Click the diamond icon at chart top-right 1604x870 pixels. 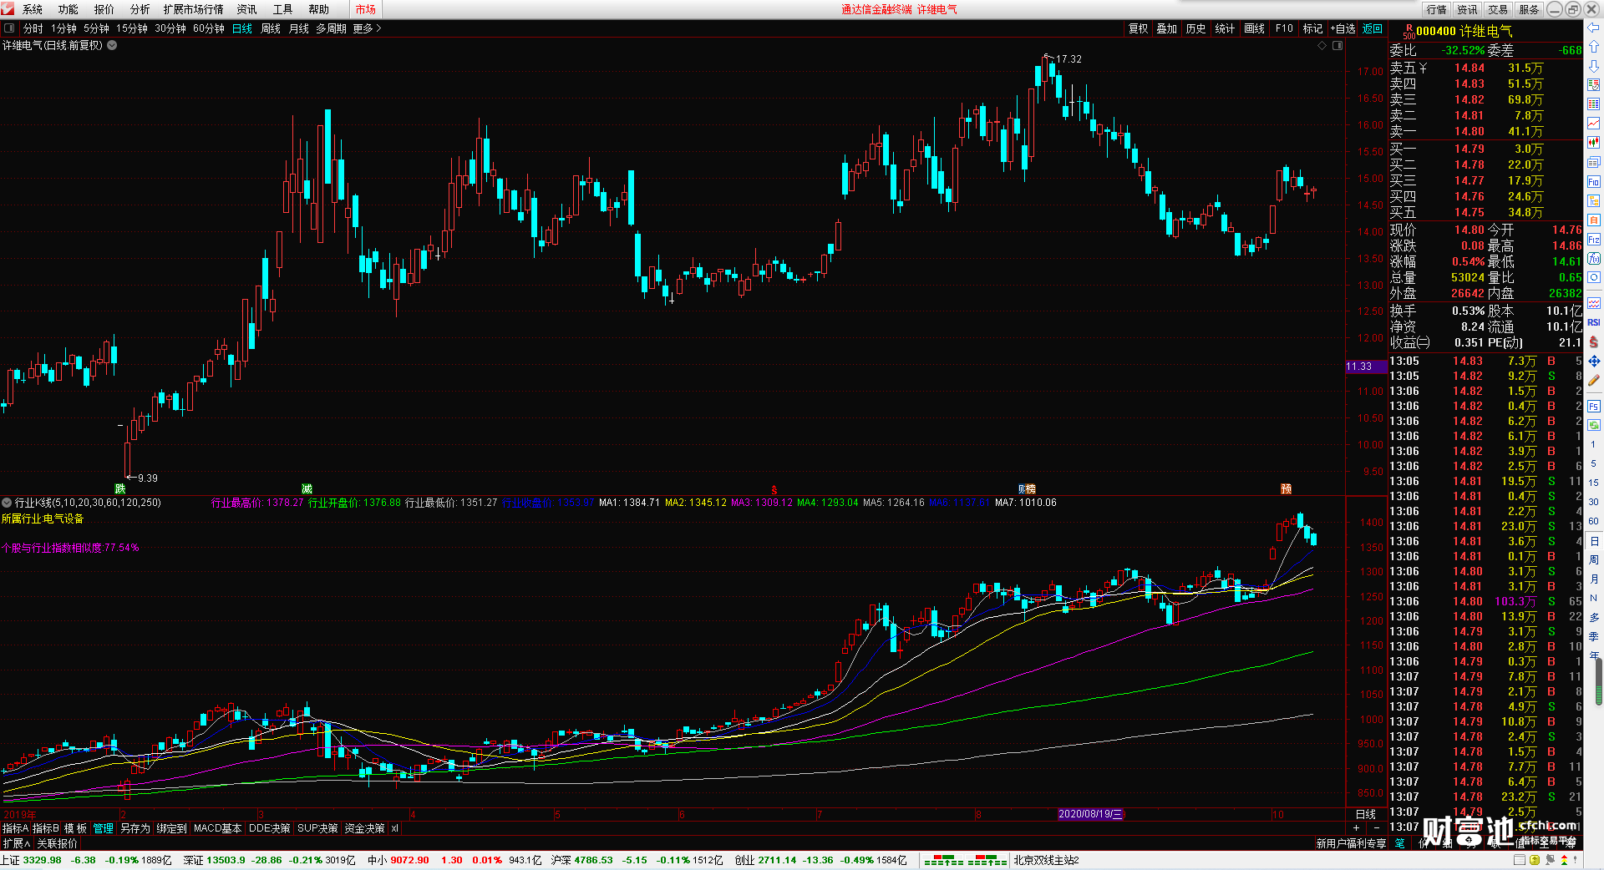click(1322, 45)
